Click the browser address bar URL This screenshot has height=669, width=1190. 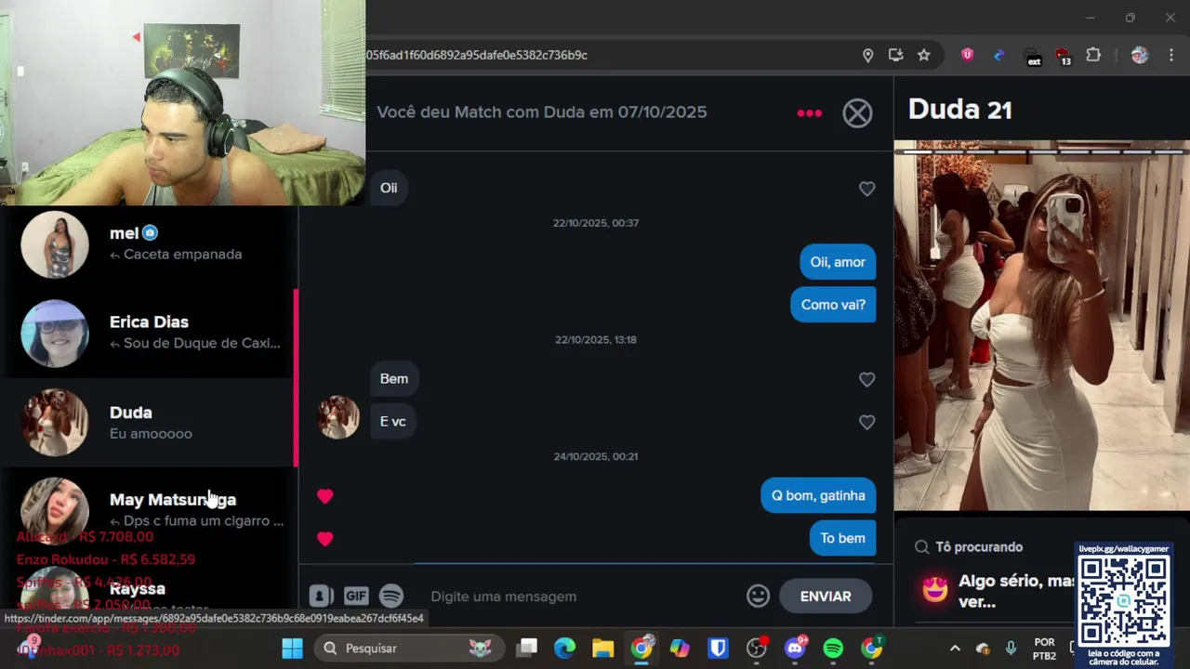(x=477, y=55)
